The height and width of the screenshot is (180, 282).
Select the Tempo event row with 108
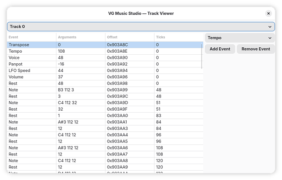click(x=105, y=51)
